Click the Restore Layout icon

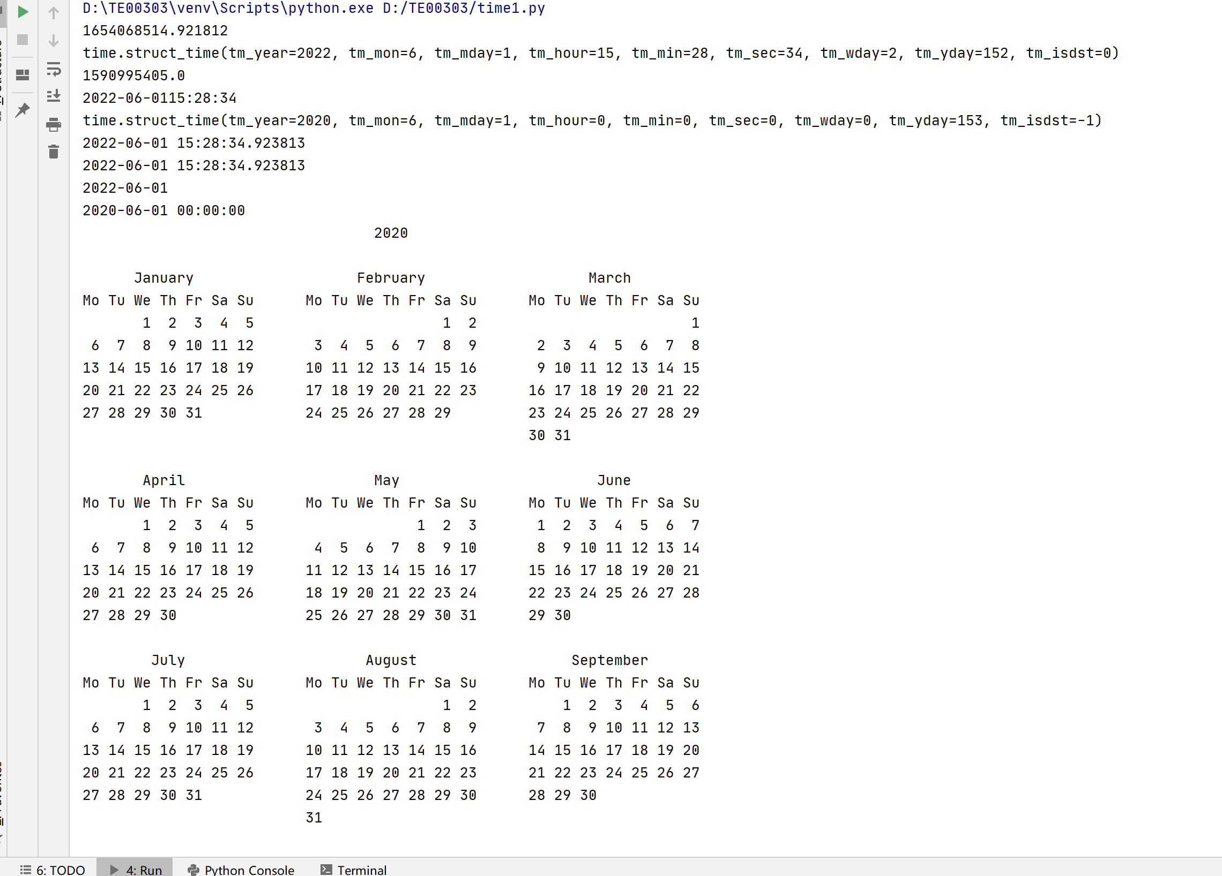coord(23,75)
